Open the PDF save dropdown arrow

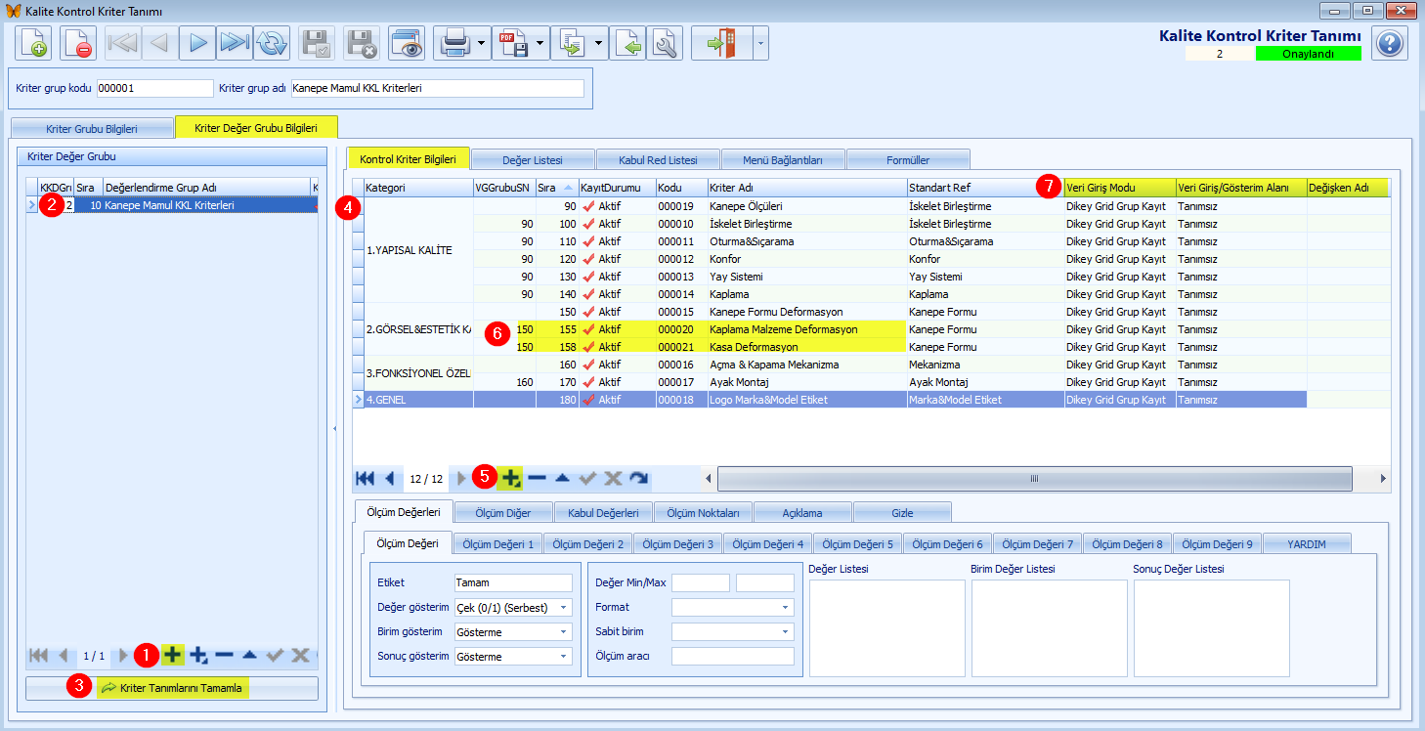[540, 43]
